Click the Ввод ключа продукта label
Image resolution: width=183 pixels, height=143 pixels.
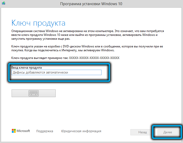[27, 68]
